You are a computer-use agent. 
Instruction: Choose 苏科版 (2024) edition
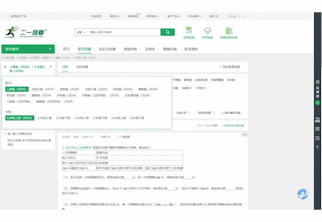[x=123, y=89]
